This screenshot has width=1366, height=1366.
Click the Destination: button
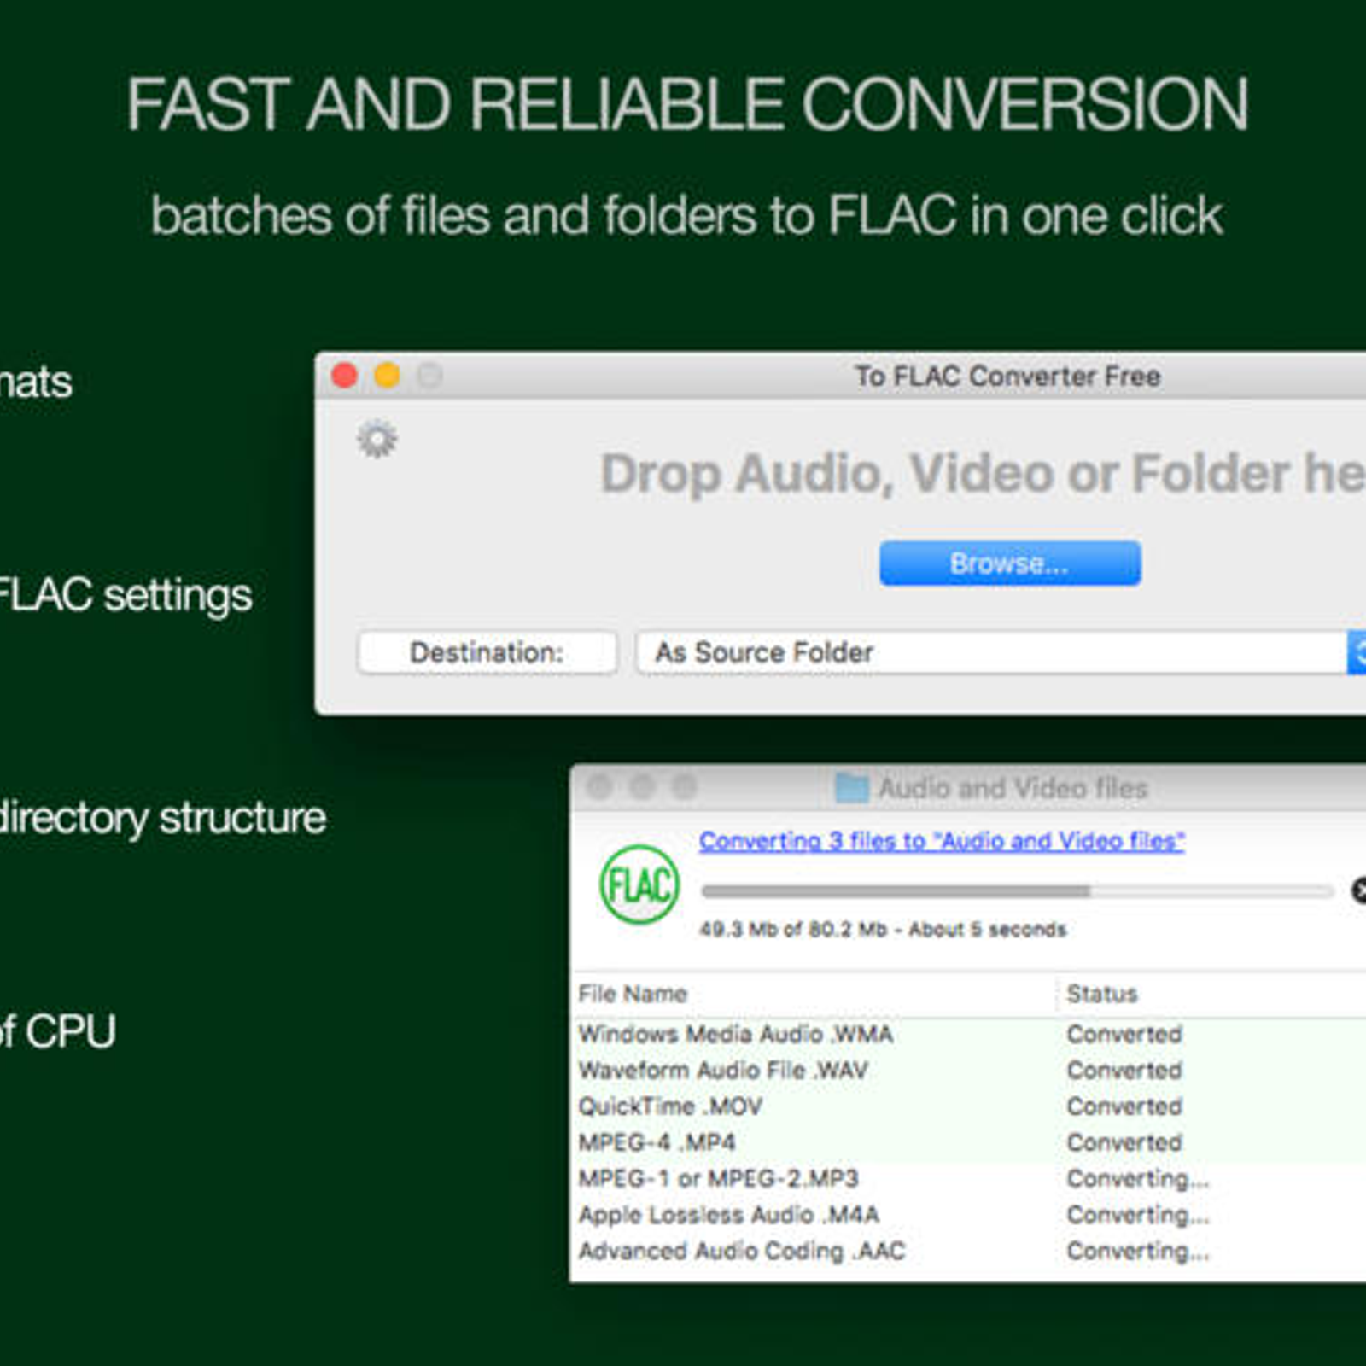click(x=487, y=652)
